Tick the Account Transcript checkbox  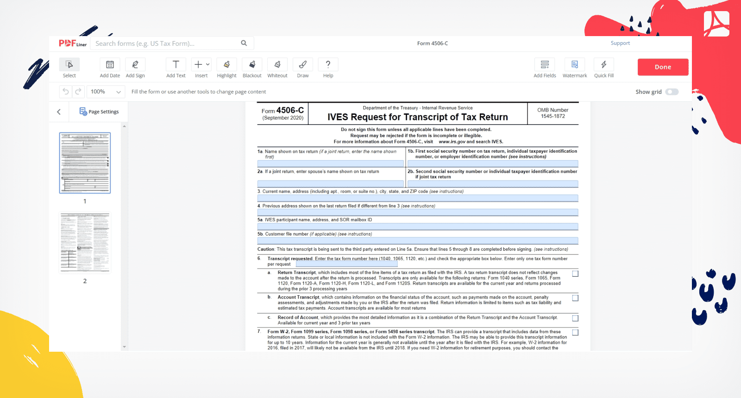pyautogui.click(x=575, y=298)
